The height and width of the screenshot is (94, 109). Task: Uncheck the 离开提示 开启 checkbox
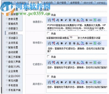[48, 76]
